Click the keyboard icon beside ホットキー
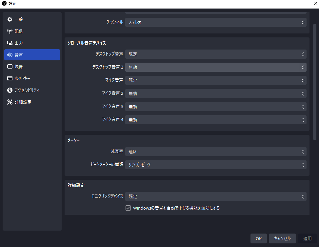 pyautogui.click(x=10, y=78)
